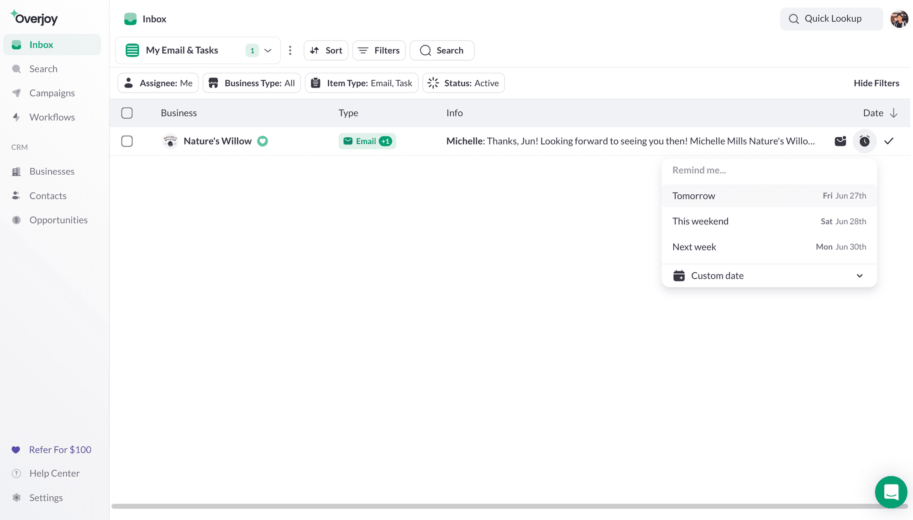The image size is (913, 520).
Task: Click Refer For $100 link
Action: pyautogui.click(x=60, y=450)
